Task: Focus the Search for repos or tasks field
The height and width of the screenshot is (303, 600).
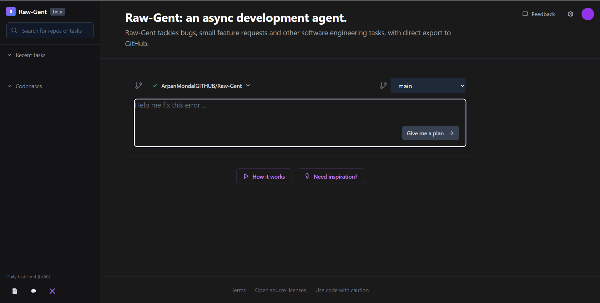Action: tap(50, 30)
